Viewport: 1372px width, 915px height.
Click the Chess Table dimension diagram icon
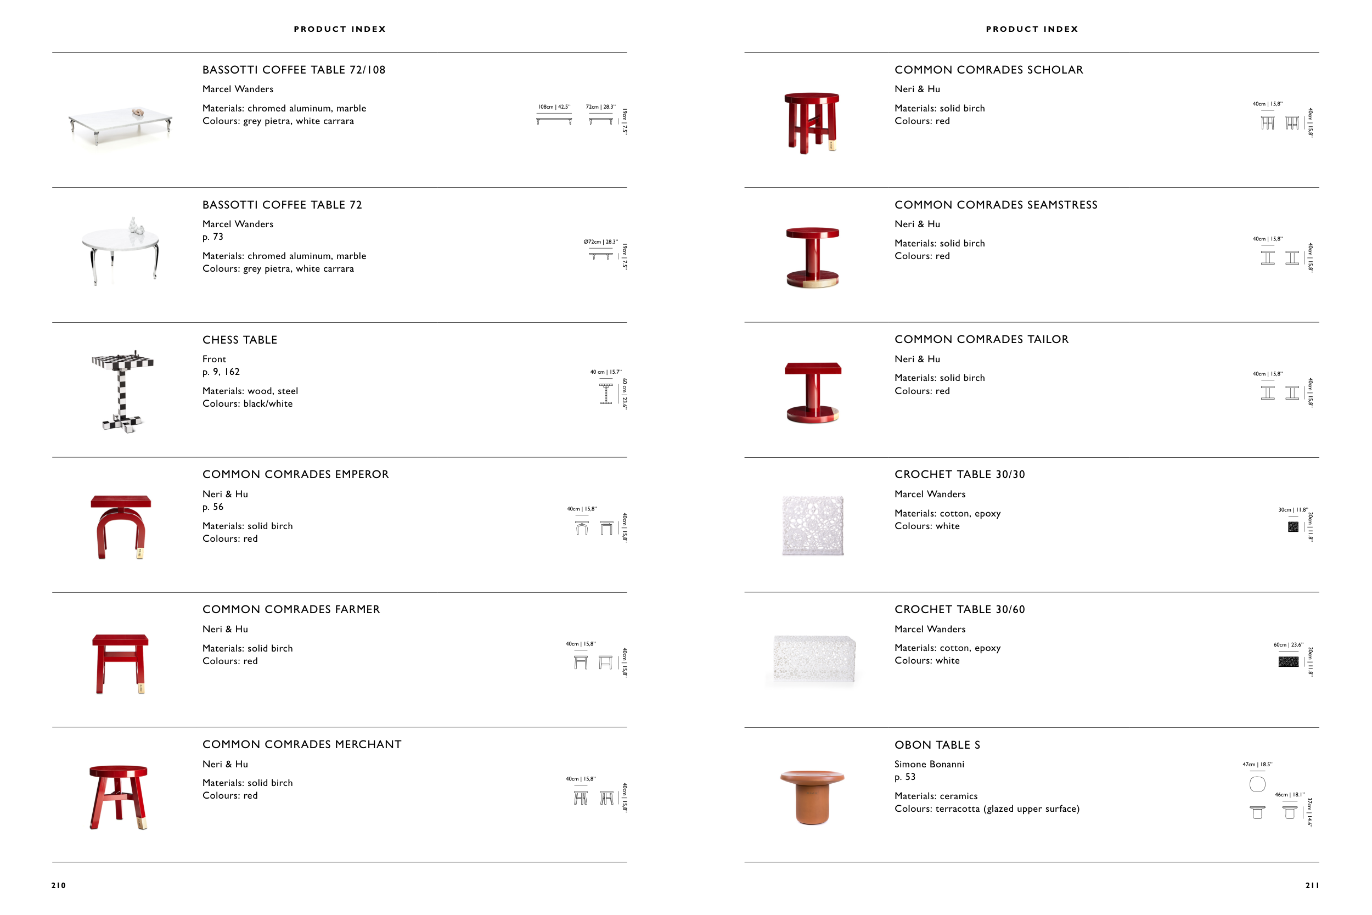pos(606,394)
